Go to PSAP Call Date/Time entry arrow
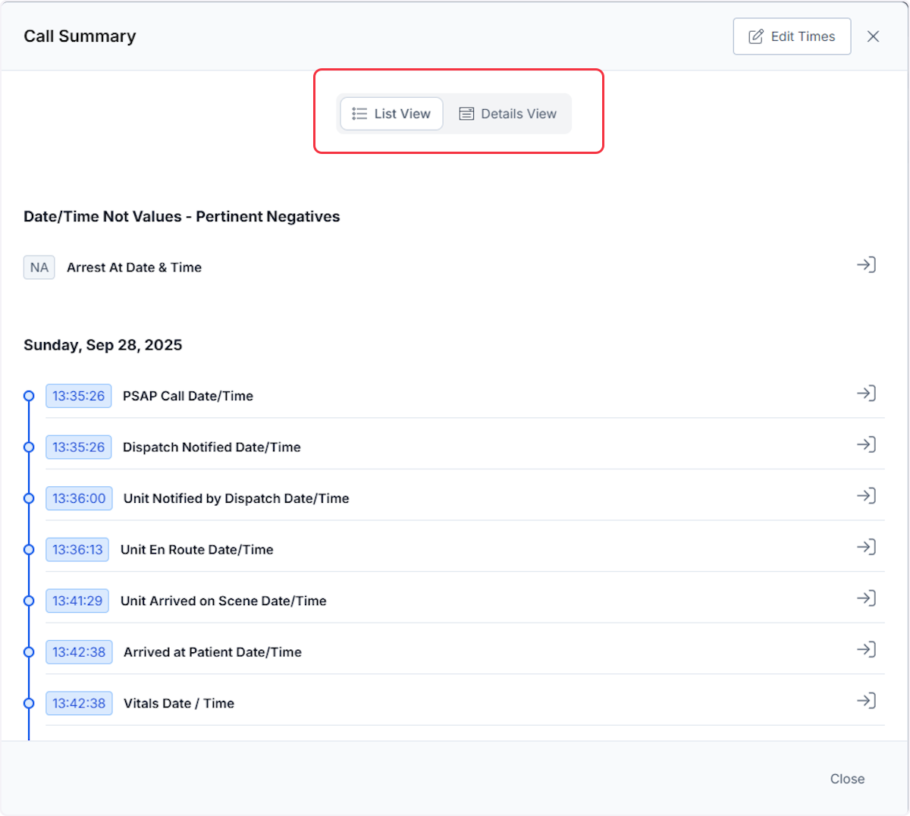Image resolution: width=910 pixels, height=816 pixels. pyautogui.click(x=866, y=393)
